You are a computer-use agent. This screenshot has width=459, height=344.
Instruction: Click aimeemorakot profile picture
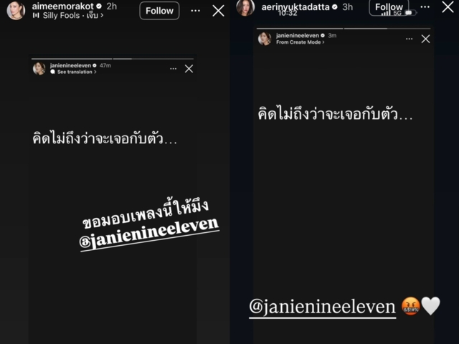pos(16,11)
